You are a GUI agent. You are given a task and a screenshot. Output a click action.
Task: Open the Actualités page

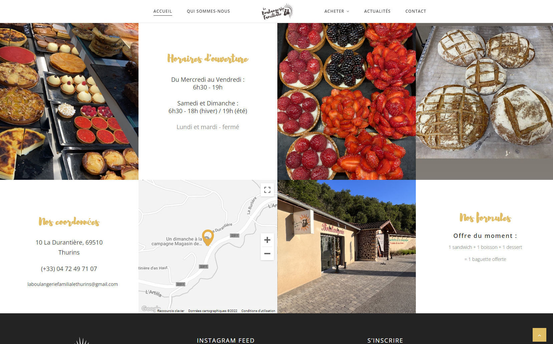(377, 11)
